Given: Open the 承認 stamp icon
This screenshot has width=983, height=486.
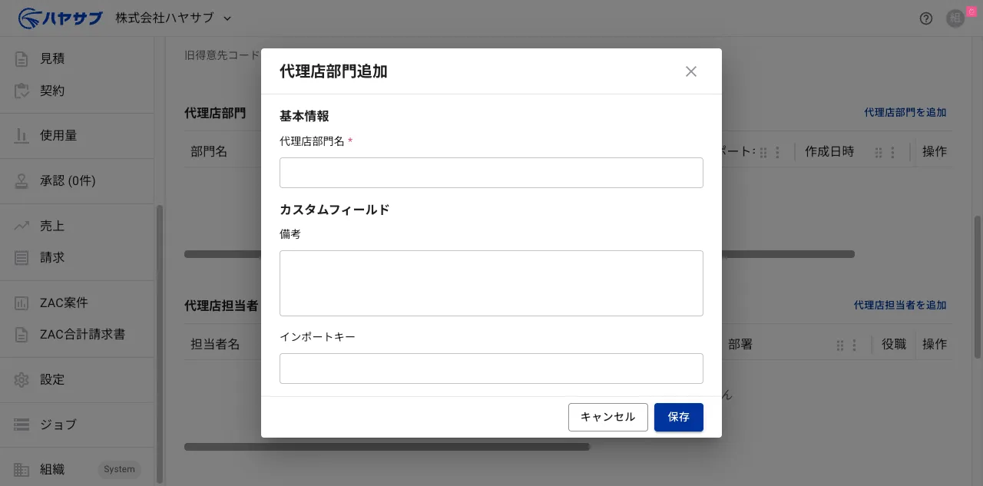Looking at the screenshot, I should (x=22, y=180).
